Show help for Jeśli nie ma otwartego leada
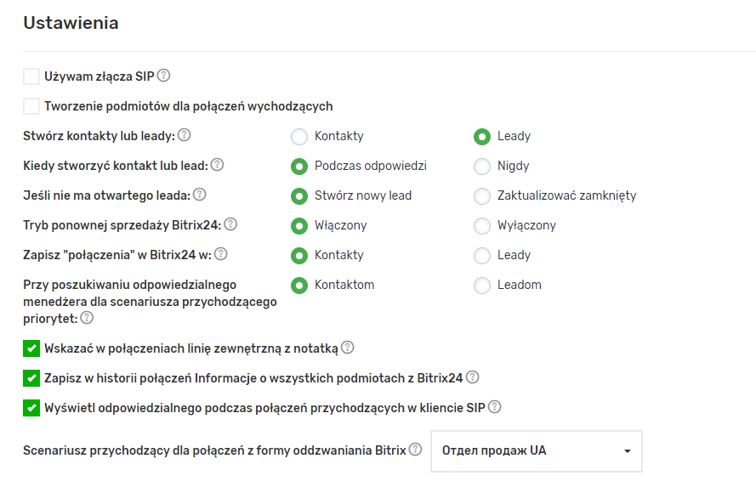This screenshot has height=487, width=756. [x=200, y=195]
